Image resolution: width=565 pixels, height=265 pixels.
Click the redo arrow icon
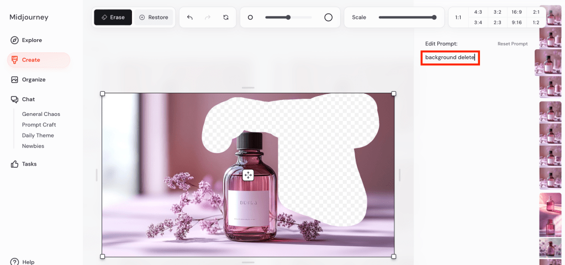tap(208, 17)
